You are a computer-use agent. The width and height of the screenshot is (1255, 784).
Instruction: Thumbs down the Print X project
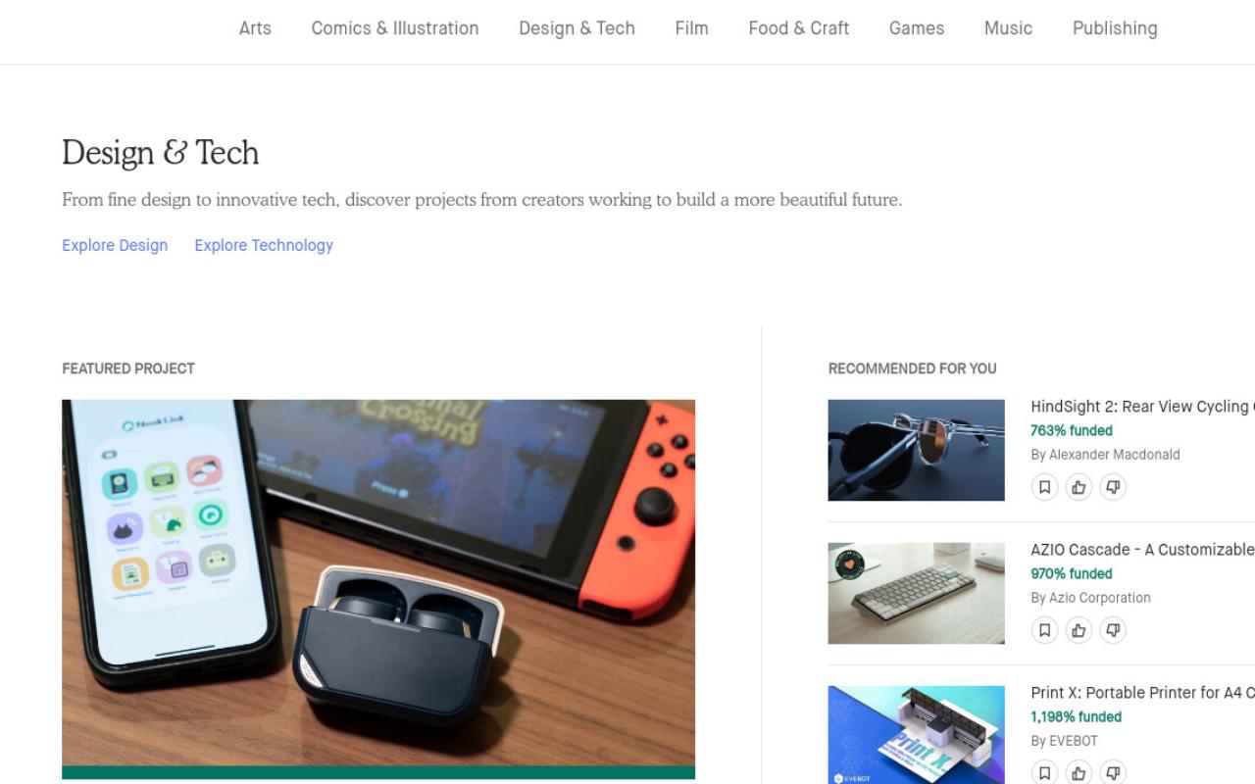pos(1113,772)
